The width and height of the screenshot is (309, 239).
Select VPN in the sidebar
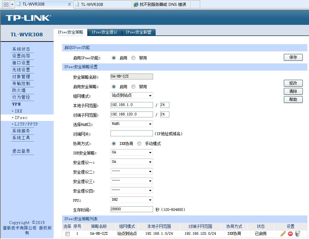(x=16, y=104)
